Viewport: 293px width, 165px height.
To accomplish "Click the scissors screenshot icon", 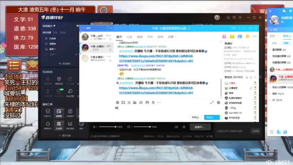I will (x=129, y=103).
